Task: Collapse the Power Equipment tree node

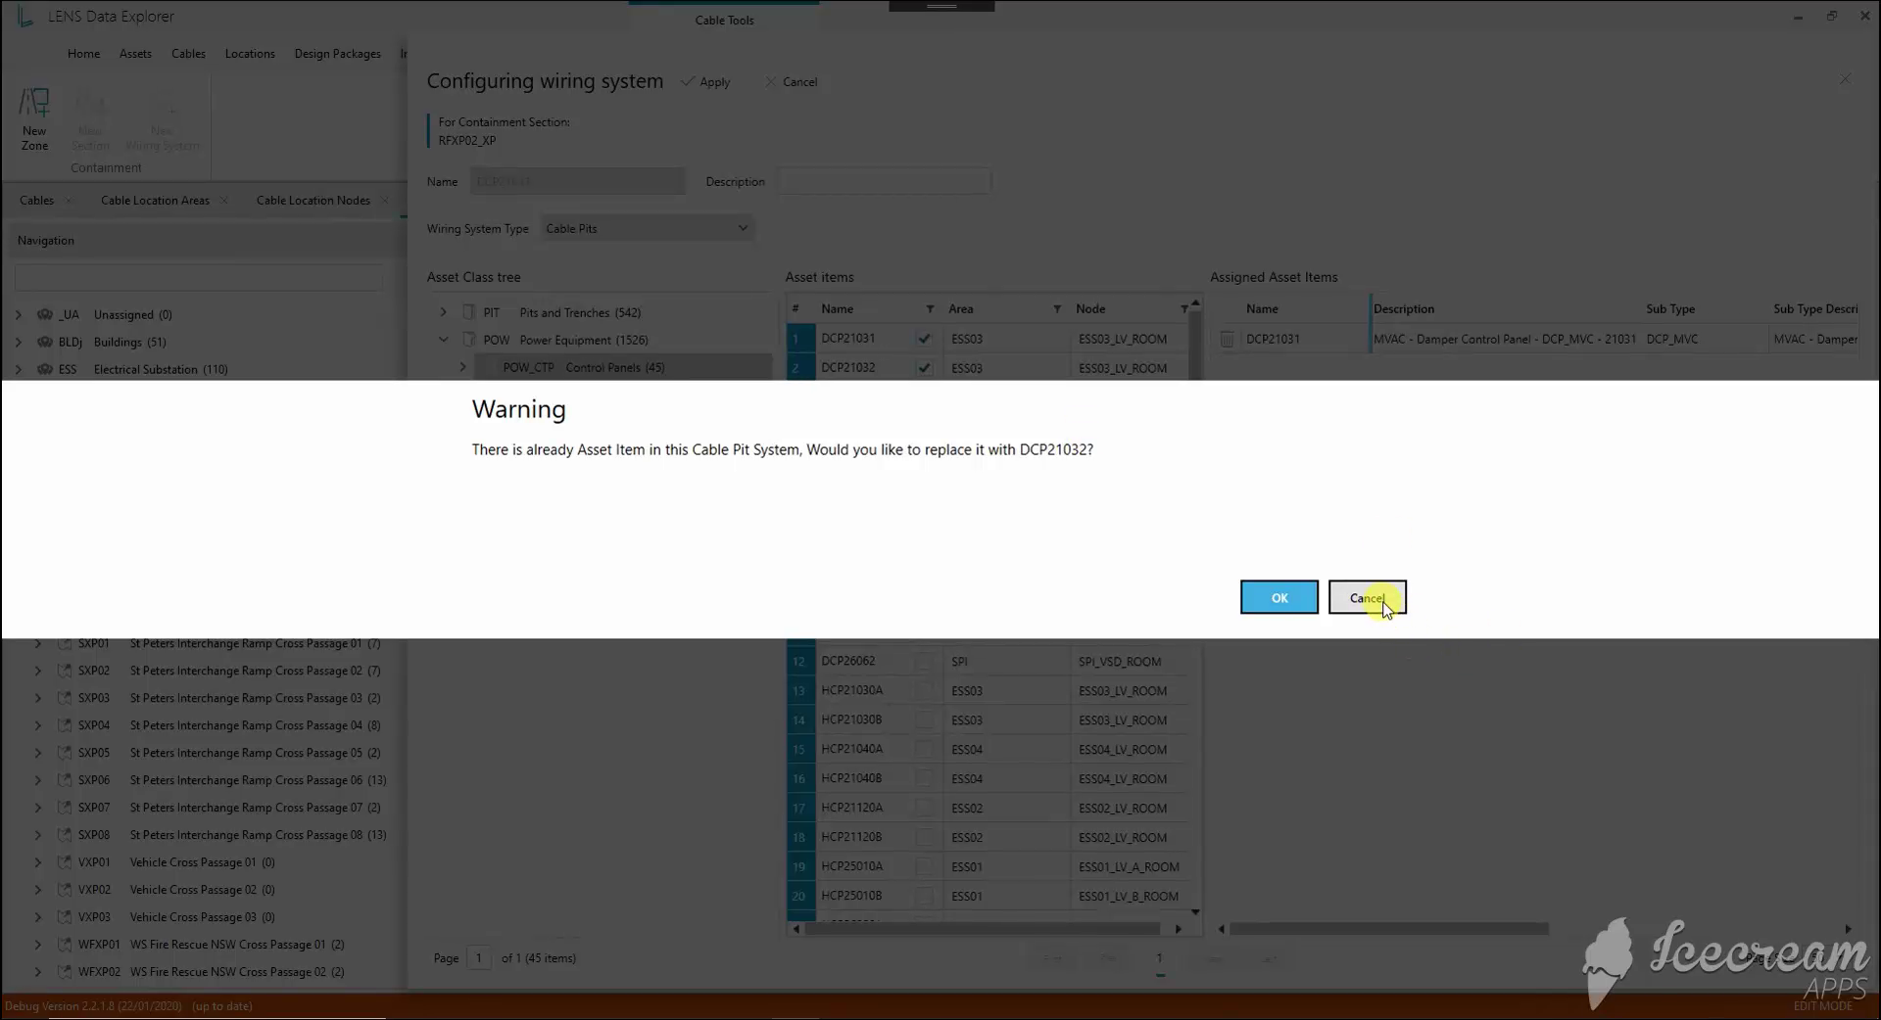Action: pos(443,340)
